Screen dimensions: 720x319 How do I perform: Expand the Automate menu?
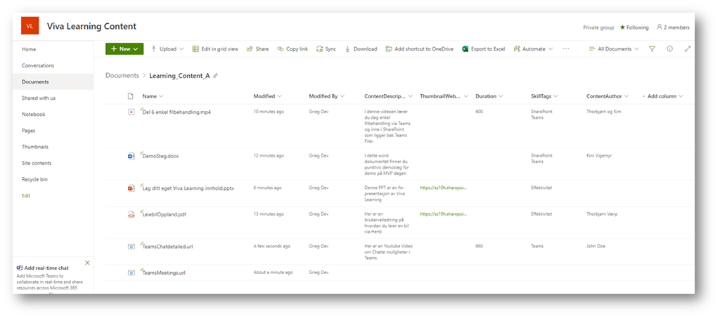[x=533, y=48]
